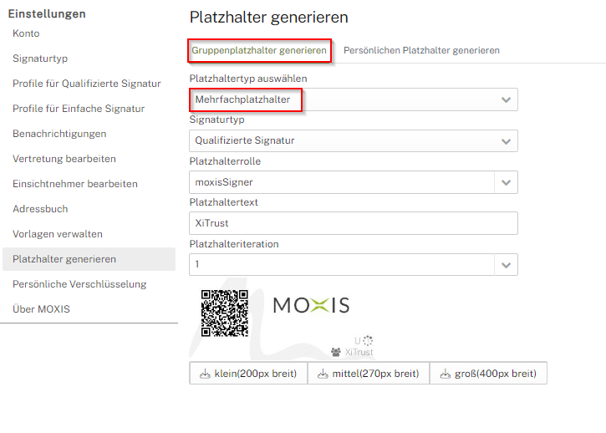Screen dimensions: 606x433
Task: Click download icon on mittel button
Action: [x=321, y=374]
